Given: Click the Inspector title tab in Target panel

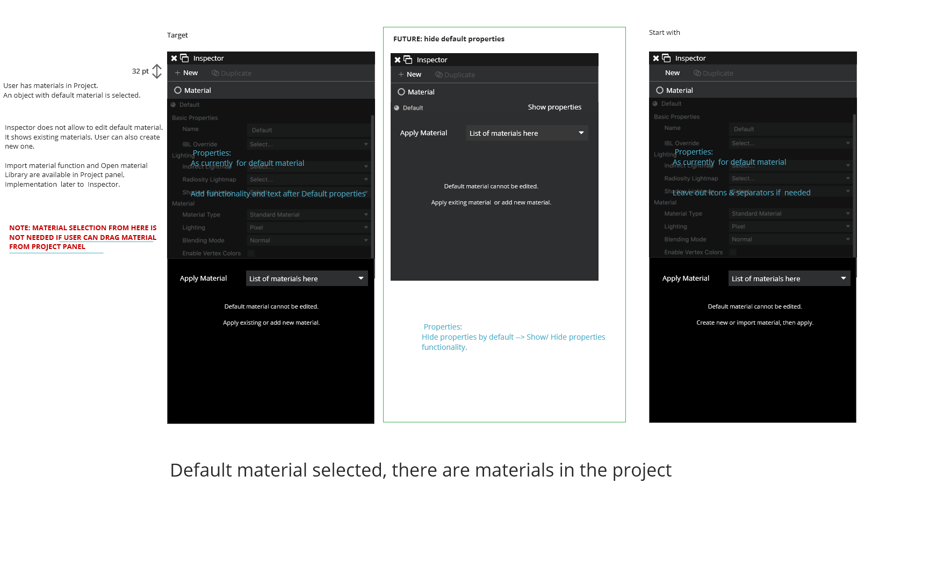Looking at the screenshot, I should click(208, 58).
